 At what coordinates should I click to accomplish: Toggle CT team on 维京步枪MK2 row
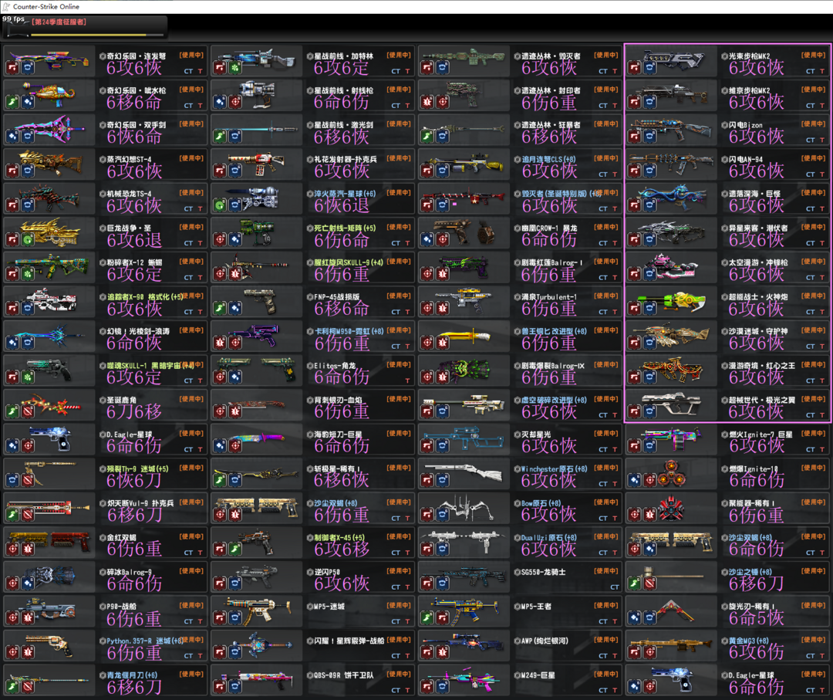click(x=810, y=106)
